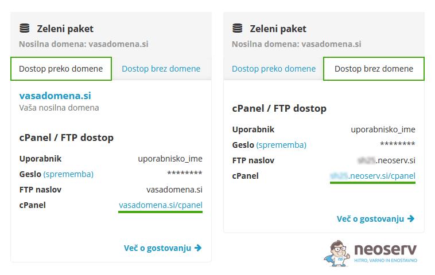The image size is (435, 275).
Task: Click masked password value in right card
Action: [398, 144]
